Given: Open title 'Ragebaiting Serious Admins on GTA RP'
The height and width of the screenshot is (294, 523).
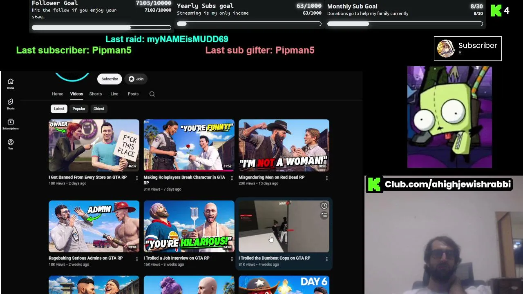Looking at the screenshot, I should tap(85, 258).
